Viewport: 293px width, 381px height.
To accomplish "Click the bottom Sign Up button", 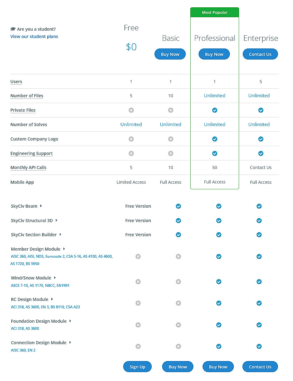I will [x=137, y=367].
